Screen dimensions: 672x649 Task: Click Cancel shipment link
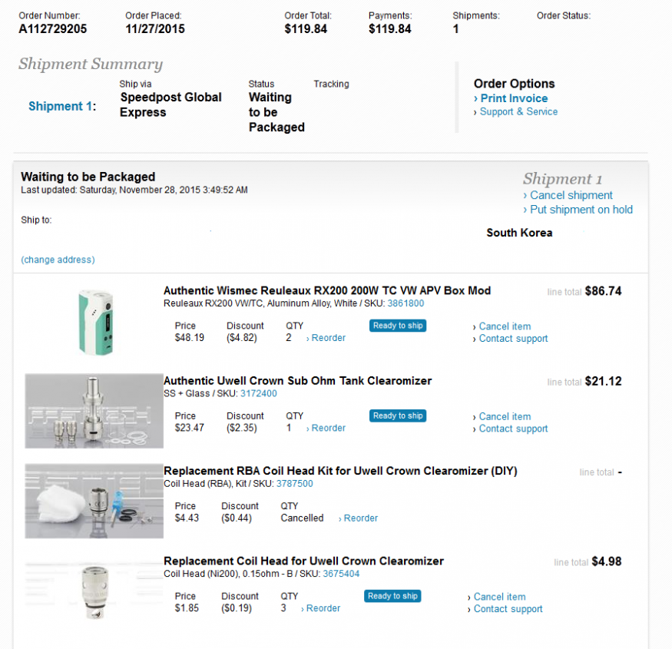[x=571, y=196]
